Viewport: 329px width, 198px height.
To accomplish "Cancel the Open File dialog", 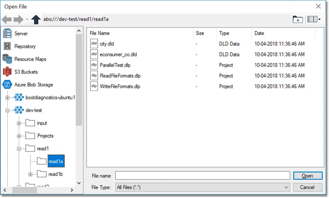I will tap(307, 187).
